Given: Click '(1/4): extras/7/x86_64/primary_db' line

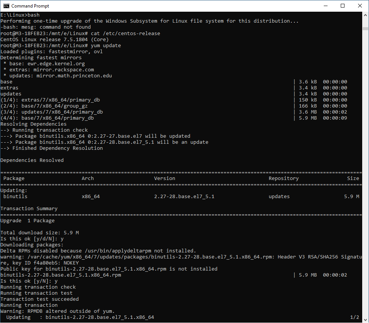Looking at the screenshot, I should pos(50,100).
